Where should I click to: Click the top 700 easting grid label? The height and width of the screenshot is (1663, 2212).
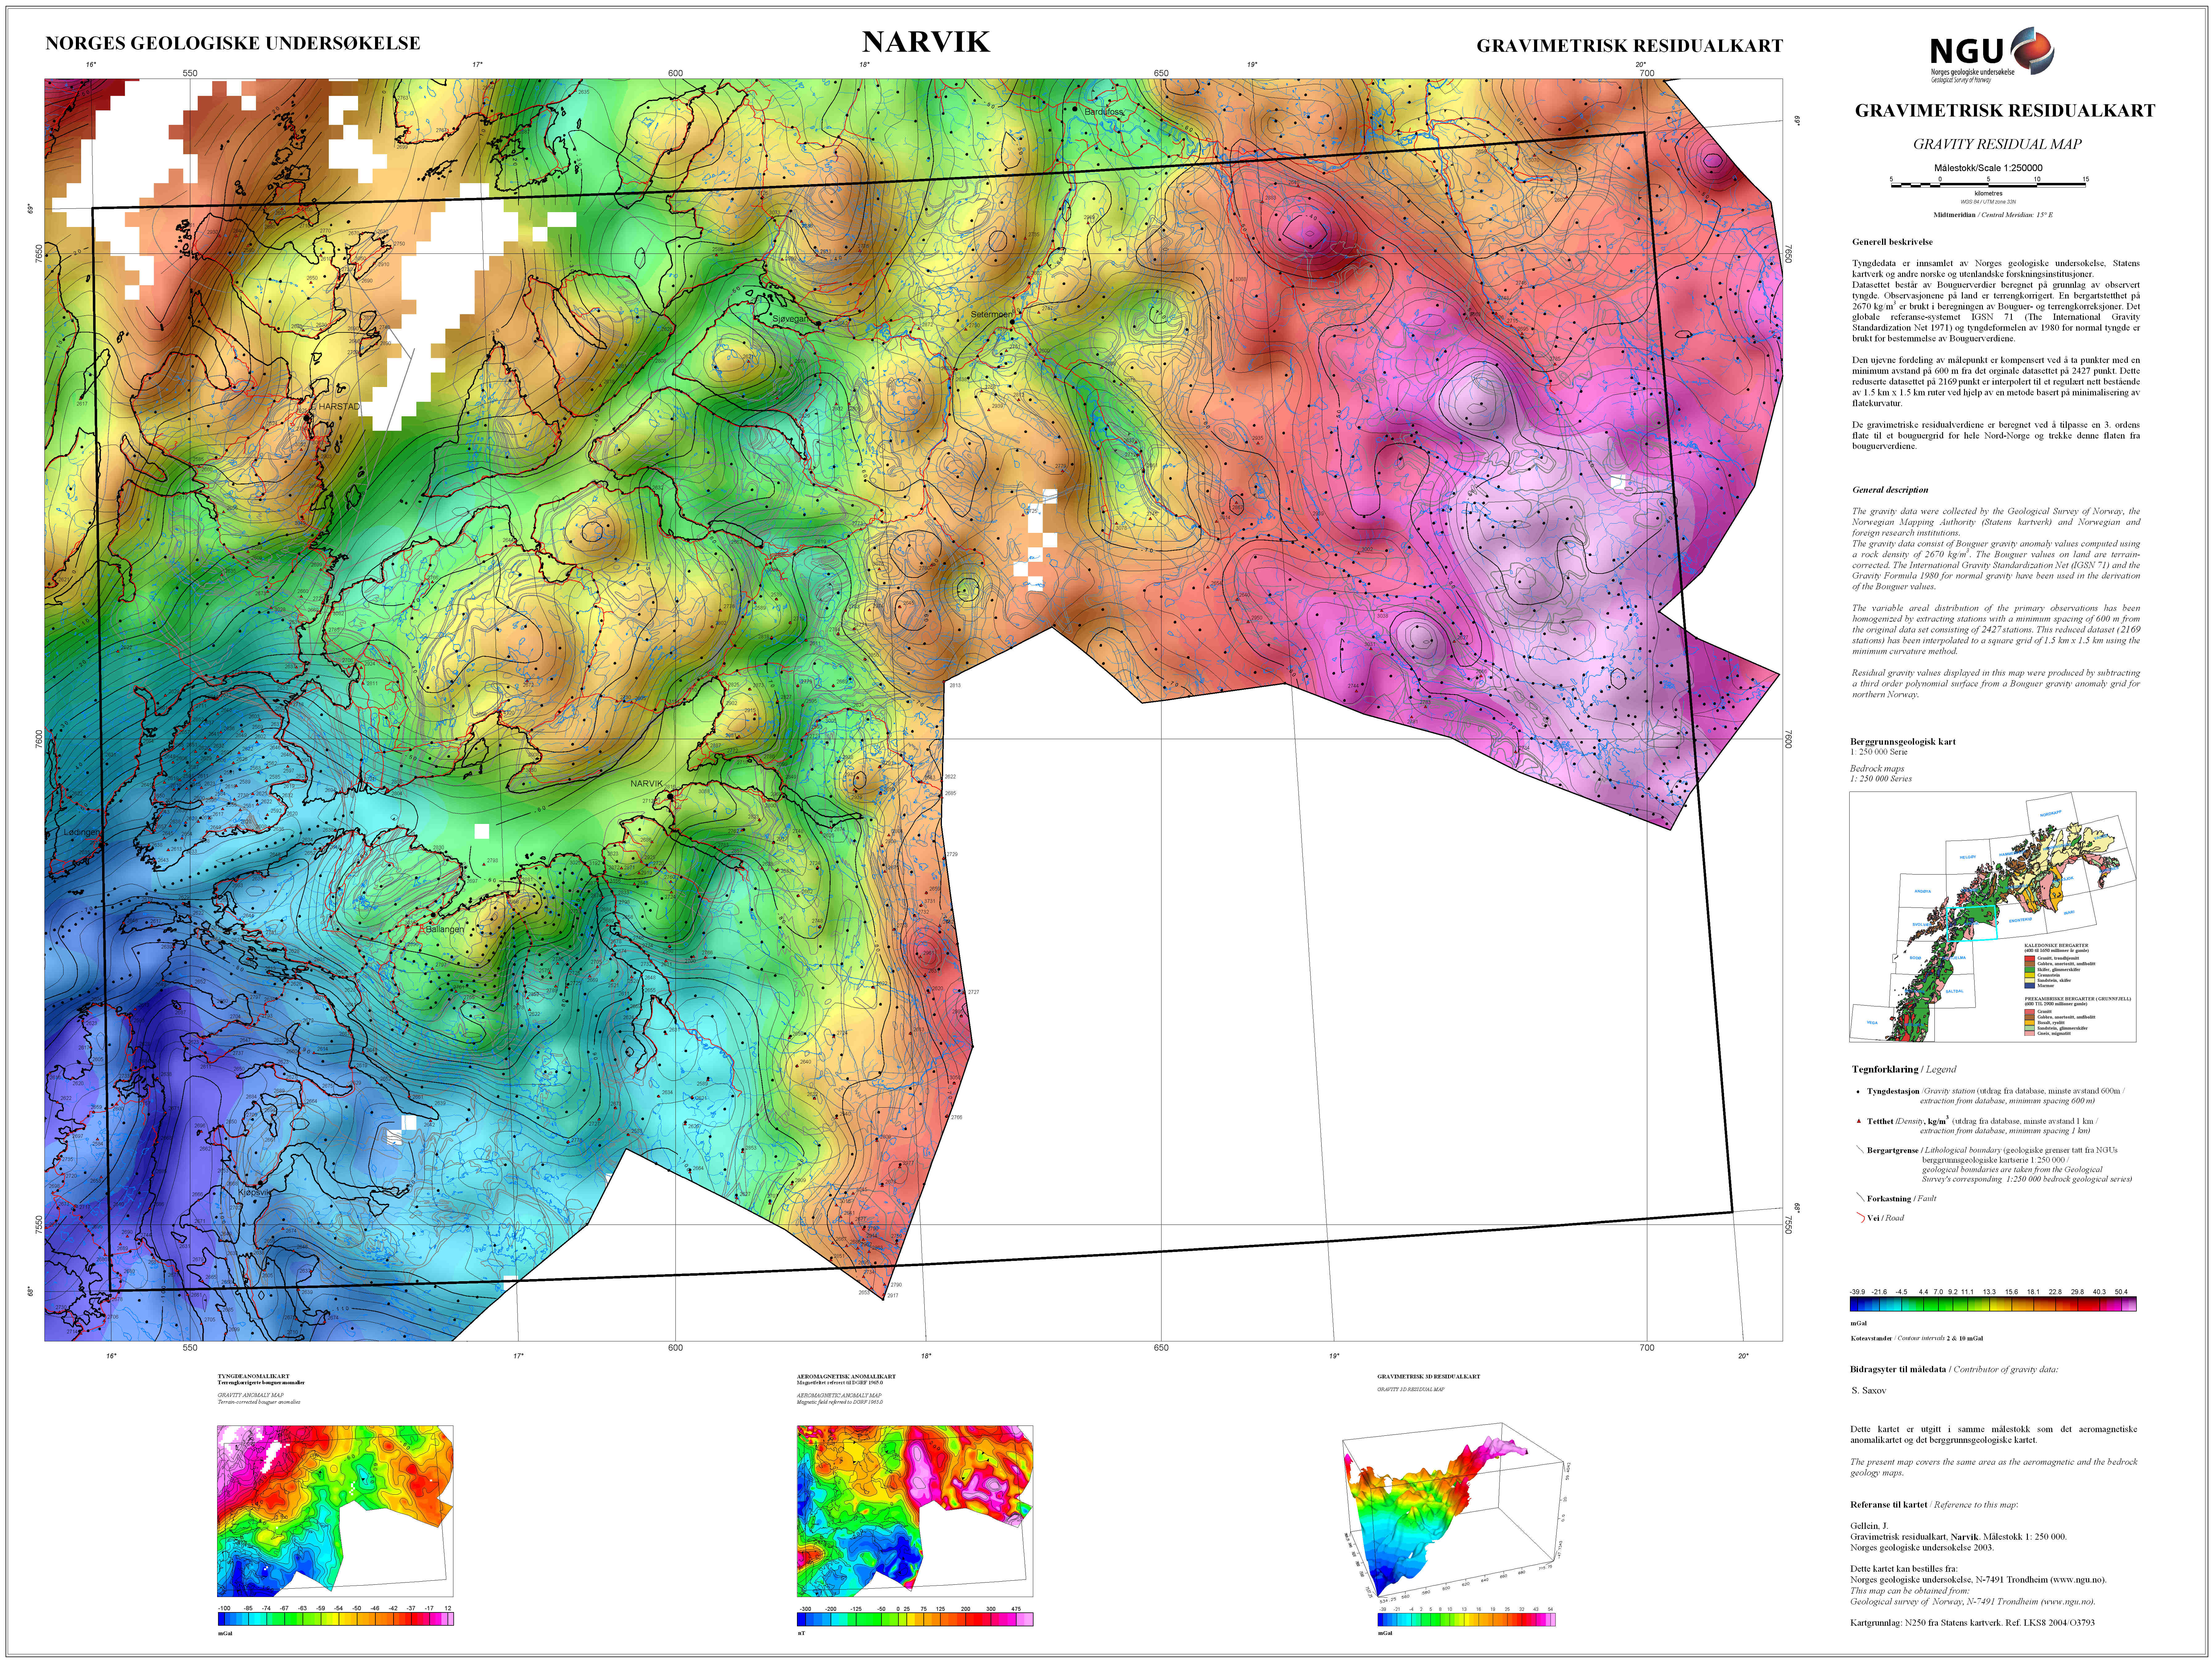(1647, 73)
